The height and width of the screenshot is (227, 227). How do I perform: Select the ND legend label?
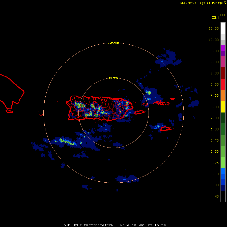(x=217, y=196)
